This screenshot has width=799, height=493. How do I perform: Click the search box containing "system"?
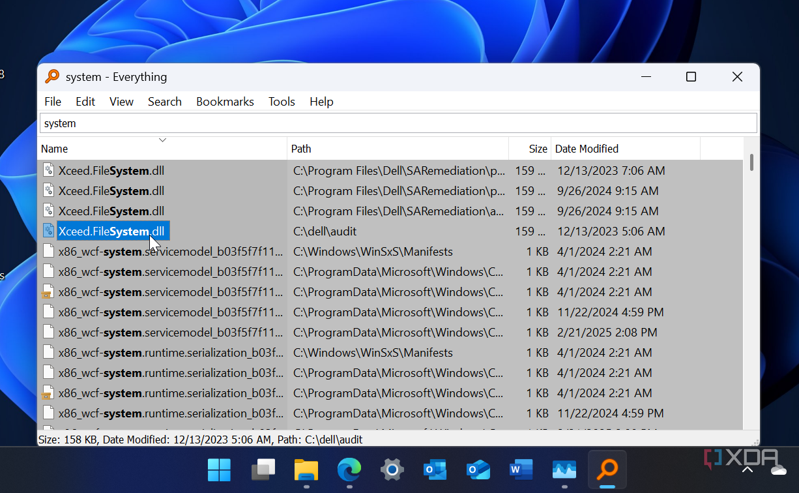[398, 123]
